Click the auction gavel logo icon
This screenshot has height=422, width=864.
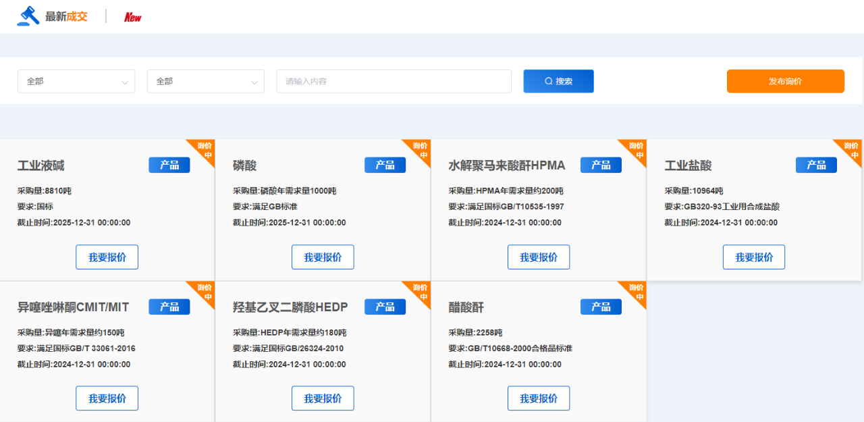(x=28, y=16)
